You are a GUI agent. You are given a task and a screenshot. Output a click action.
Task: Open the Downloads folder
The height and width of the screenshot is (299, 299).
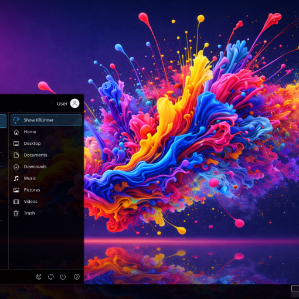pyautogui.click(x=46, y=167)
